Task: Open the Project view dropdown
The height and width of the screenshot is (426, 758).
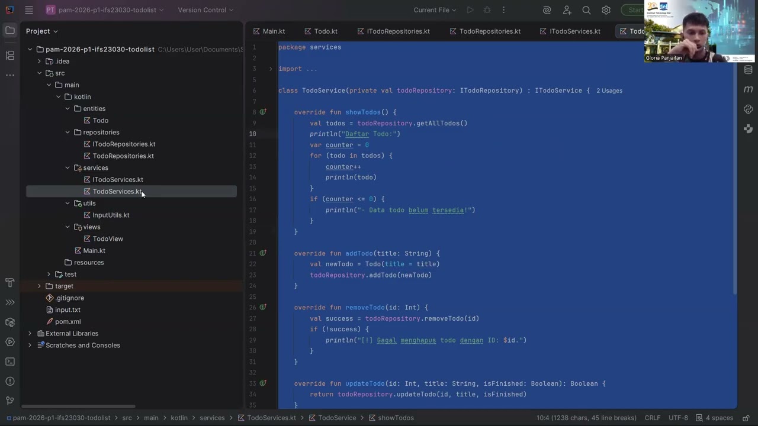Action: (x=41, y=31)
